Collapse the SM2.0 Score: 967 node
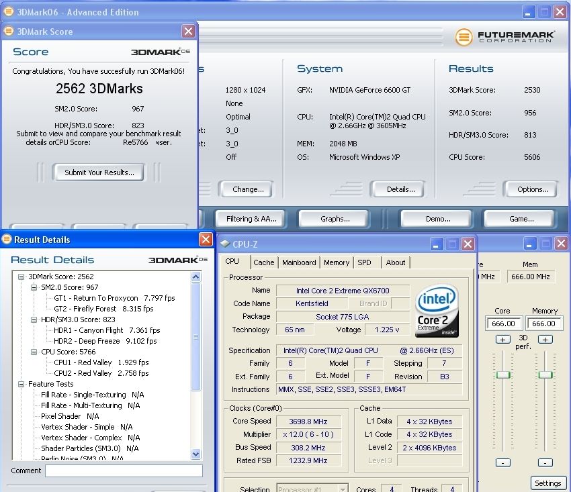 coord(34,287)
